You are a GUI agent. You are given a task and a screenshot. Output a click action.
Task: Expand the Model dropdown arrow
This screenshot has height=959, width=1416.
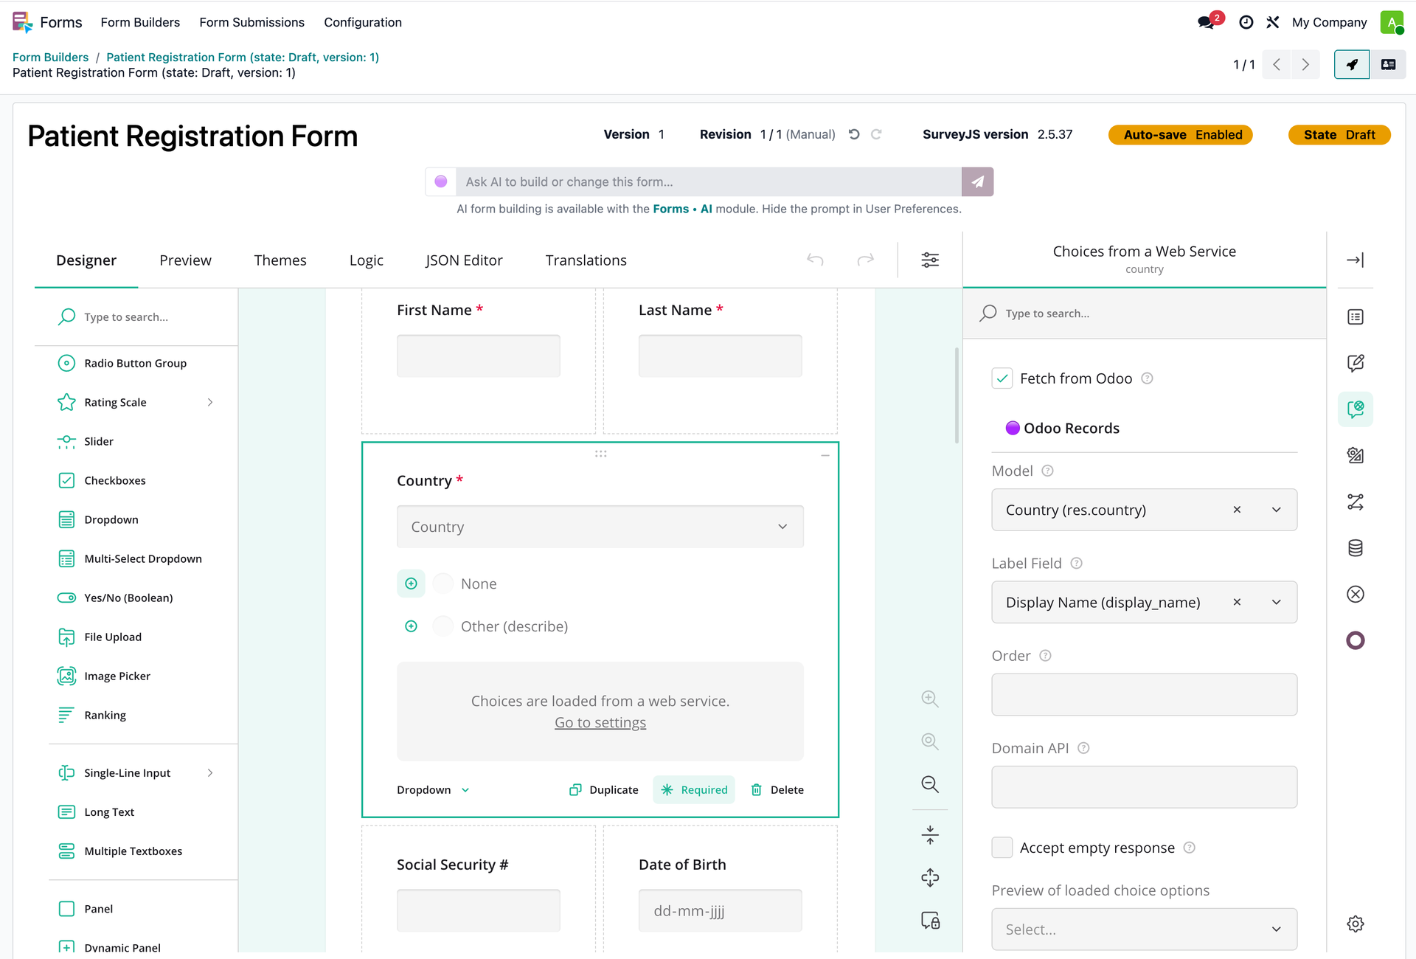(x=1277, y=510)
